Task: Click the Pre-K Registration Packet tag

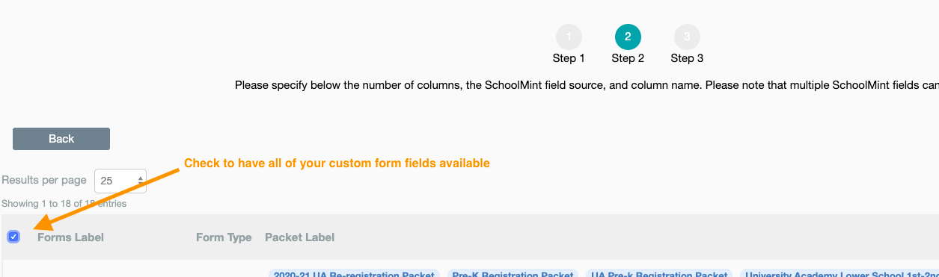Action: [513, 273]
